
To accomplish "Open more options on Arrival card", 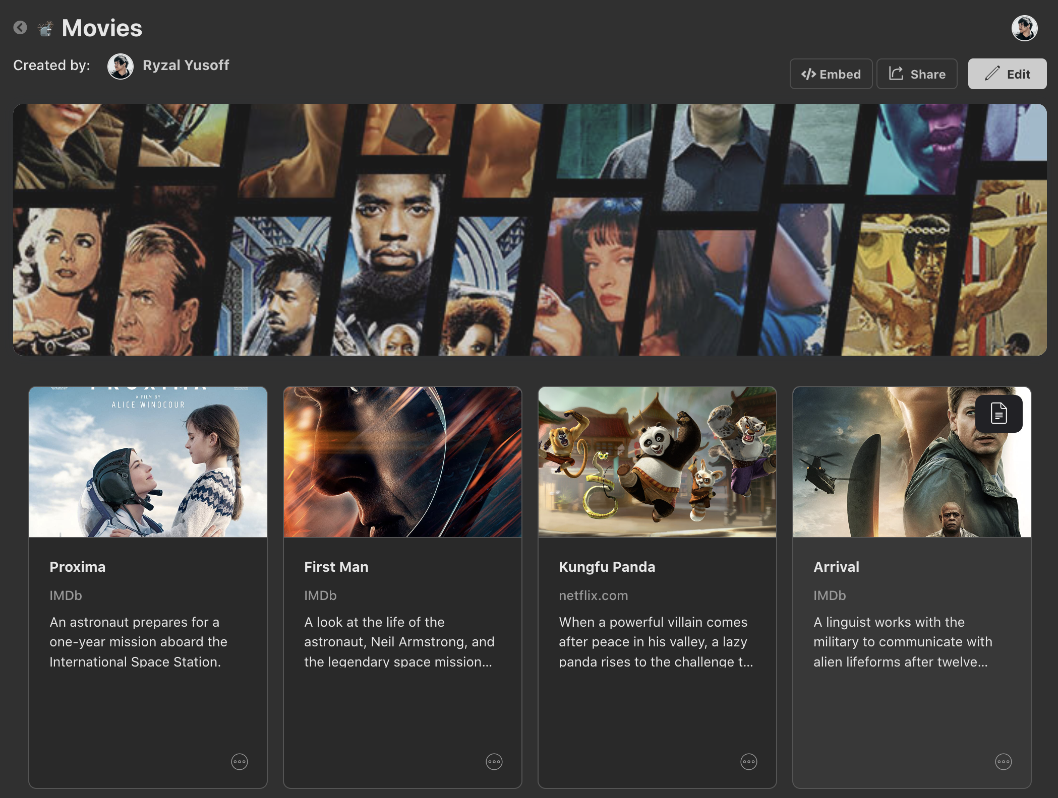I will (1004, 761).
